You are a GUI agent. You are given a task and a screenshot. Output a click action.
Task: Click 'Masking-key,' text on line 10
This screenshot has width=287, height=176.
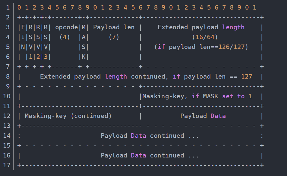click(x=165, y=96)
